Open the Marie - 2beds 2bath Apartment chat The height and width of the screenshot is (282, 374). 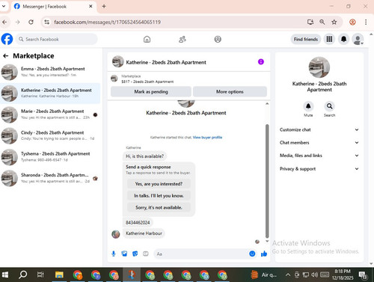pyautogui.click(x=50, y=114)
